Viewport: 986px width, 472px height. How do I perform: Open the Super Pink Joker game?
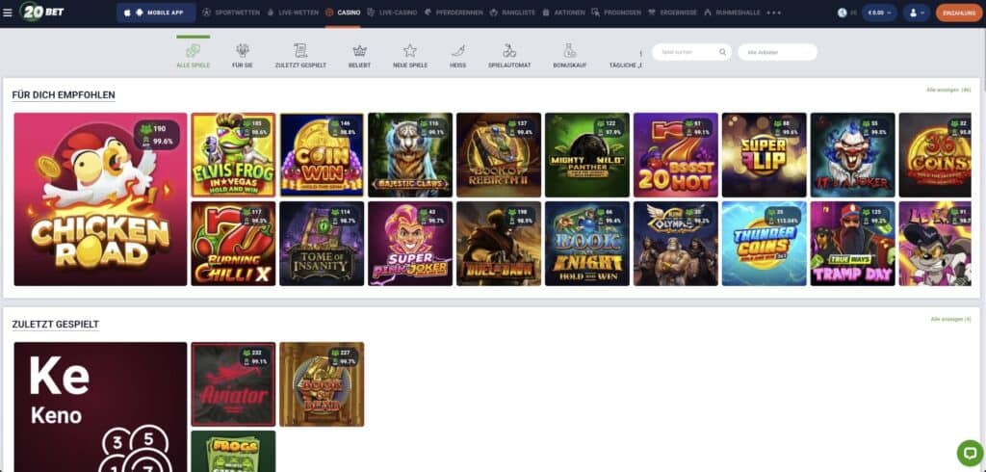coord(410,244)
